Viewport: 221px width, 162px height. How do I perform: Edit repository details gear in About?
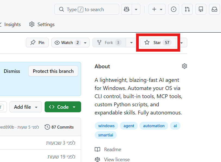tap(184, 66)
